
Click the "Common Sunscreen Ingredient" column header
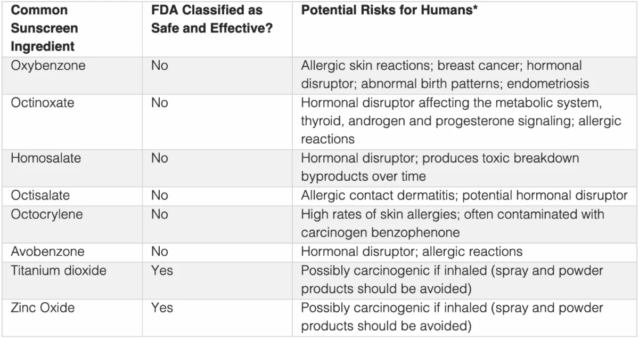coord(43,28)
